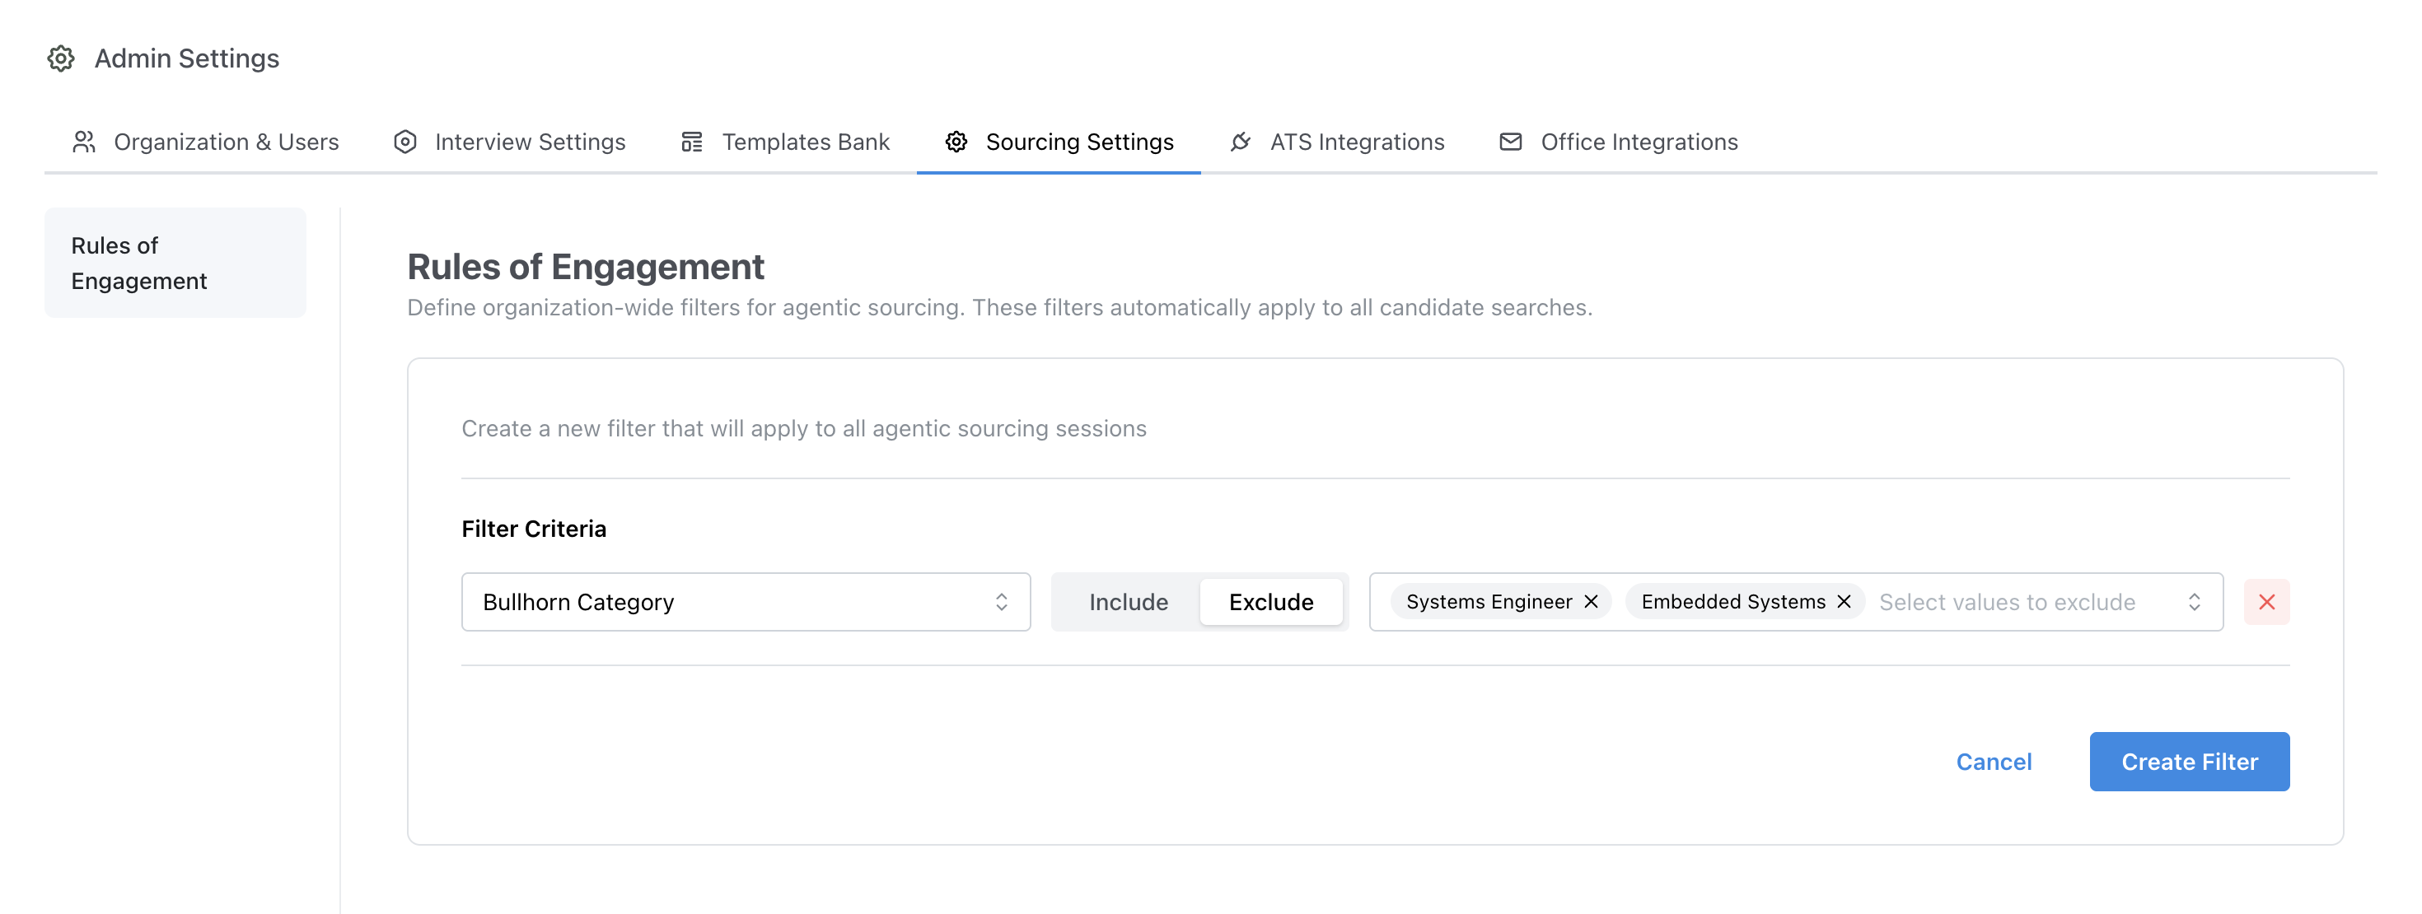Click the Cancel link
Image resolution: width=2422 pixels, height=914 pixels.
pyautogui.click(x=1994, y=762)
